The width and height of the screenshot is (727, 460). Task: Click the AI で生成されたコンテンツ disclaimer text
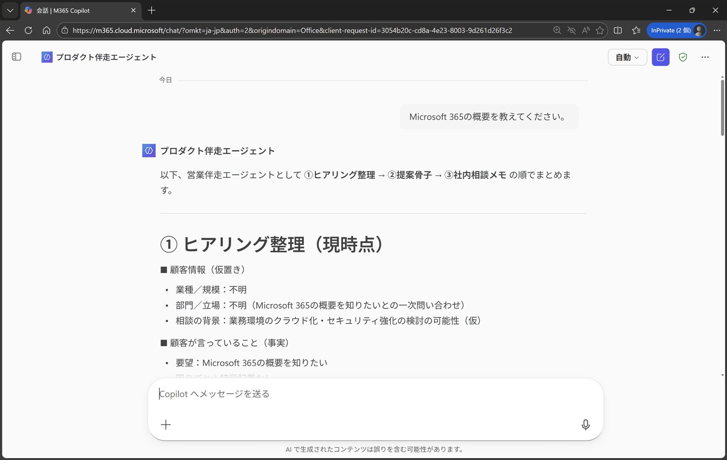pos(374,449)
